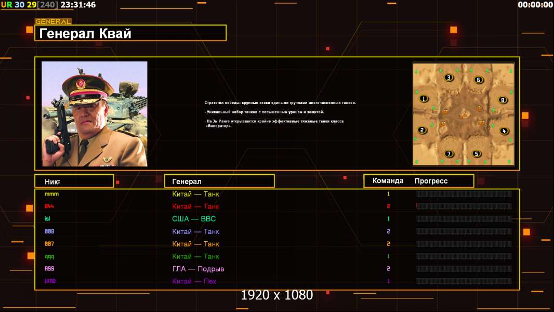Select start position 8 on the map
This screenshot has width=554, height=312.
click(503, 100)
